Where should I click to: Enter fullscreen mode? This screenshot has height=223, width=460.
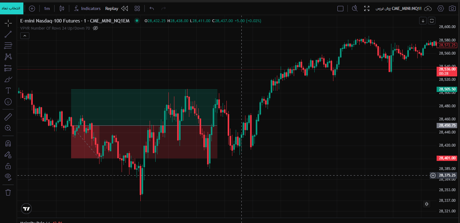pos(367,8)
